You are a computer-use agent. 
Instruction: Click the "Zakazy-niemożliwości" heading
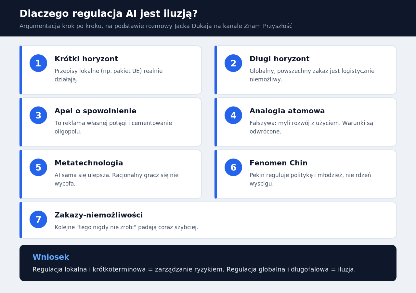click(x=99, y=215)
